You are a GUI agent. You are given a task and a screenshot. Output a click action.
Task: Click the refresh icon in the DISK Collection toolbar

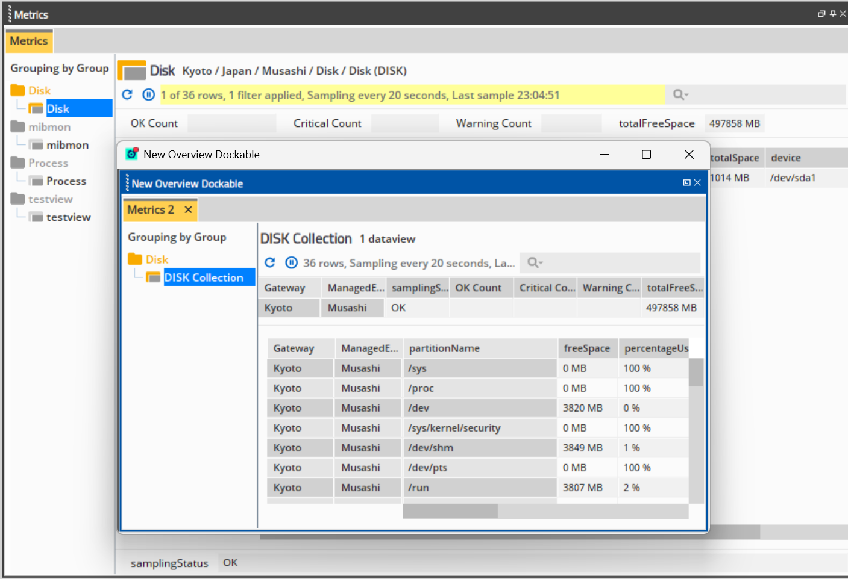click(270, 262)
